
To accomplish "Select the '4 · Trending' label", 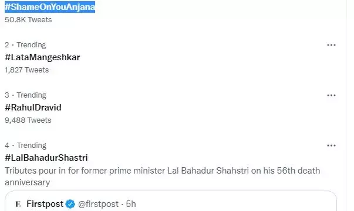I will point(25,146).
